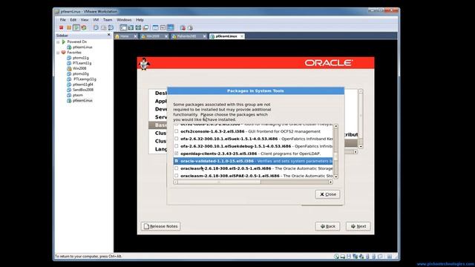Screen dimensions: 475x267
Task: Click package list scroll up arrow
Action: click(x=335, y=126)
